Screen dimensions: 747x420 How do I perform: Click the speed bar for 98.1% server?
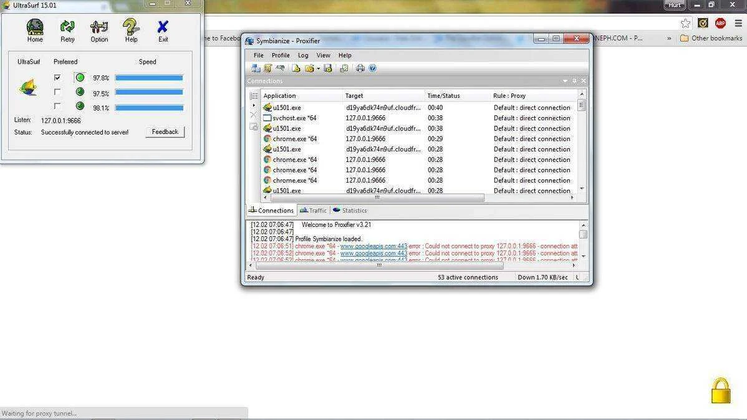point(149,108)
